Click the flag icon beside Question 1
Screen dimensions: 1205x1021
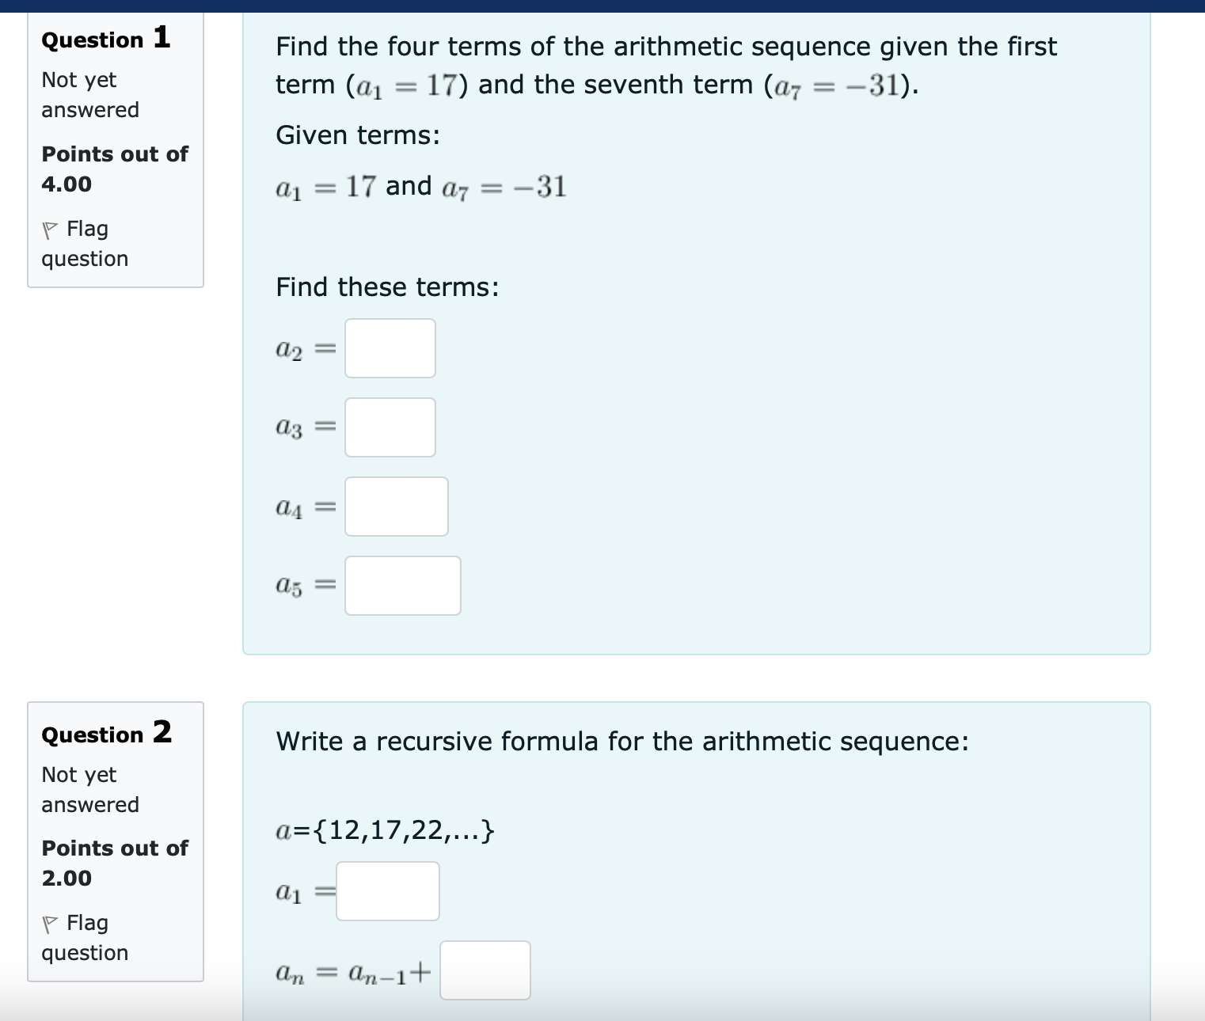tap(51, 229)
